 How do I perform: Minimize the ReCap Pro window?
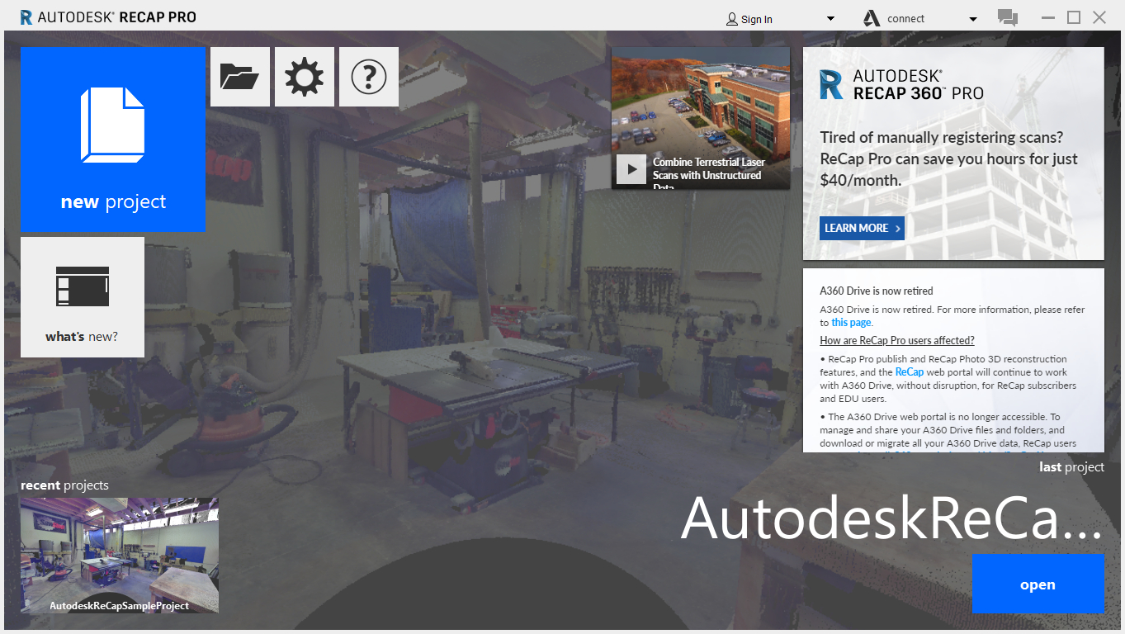(x=1048, y=17)
